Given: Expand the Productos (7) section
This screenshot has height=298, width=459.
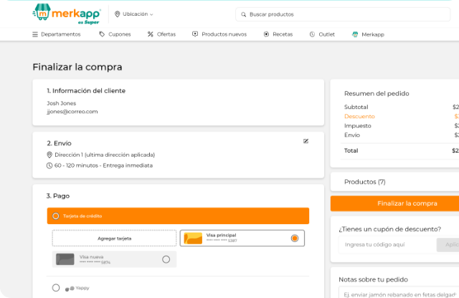Looking at the screenshot, I should click(394, 182).
